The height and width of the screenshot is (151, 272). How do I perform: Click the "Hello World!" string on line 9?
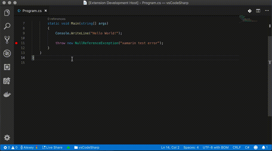104,33
